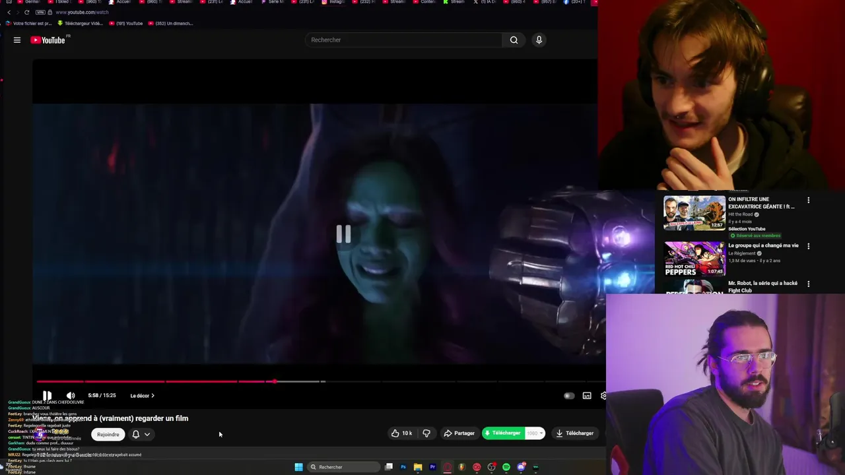This screenshot has height=475, width=845.
Task: Open 'Votre fichier est pr...' bookmark
Action: tap(28, 23)
